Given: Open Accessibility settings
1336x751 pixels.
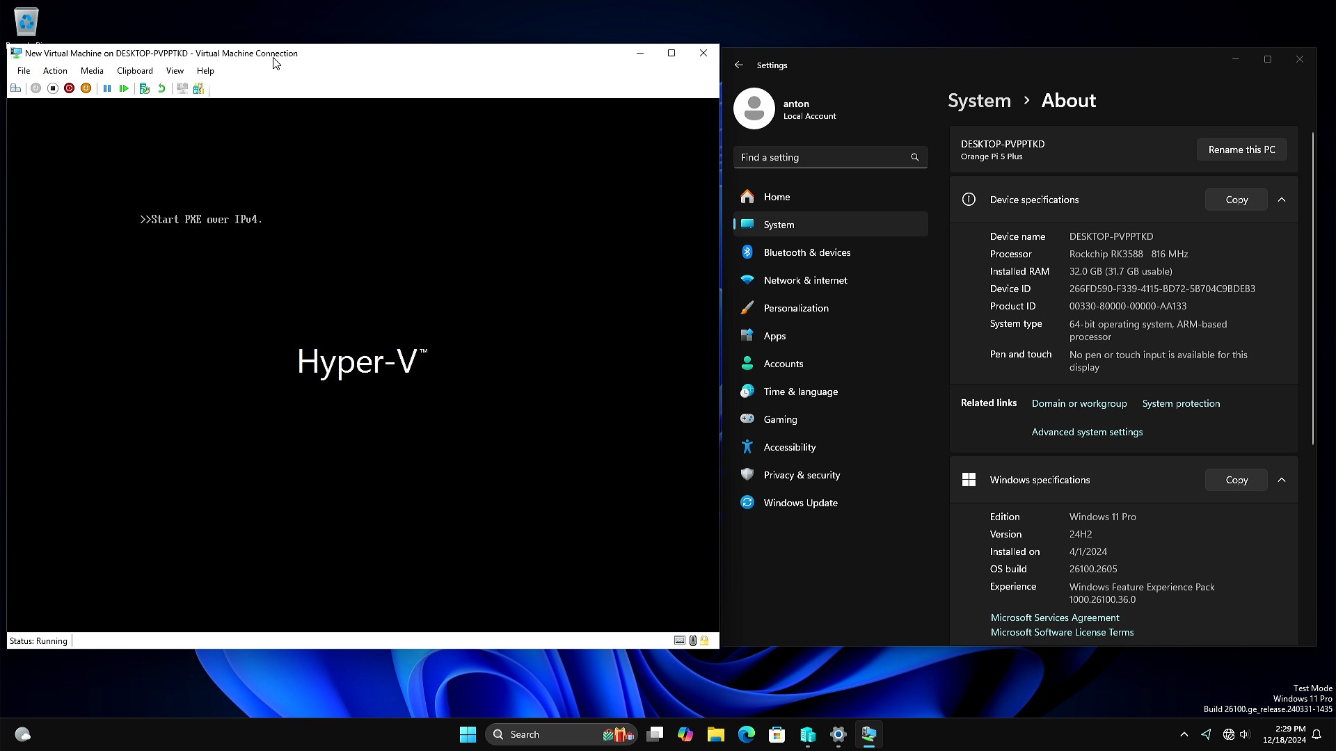Looking at the screenshot, I should point(830,447).
